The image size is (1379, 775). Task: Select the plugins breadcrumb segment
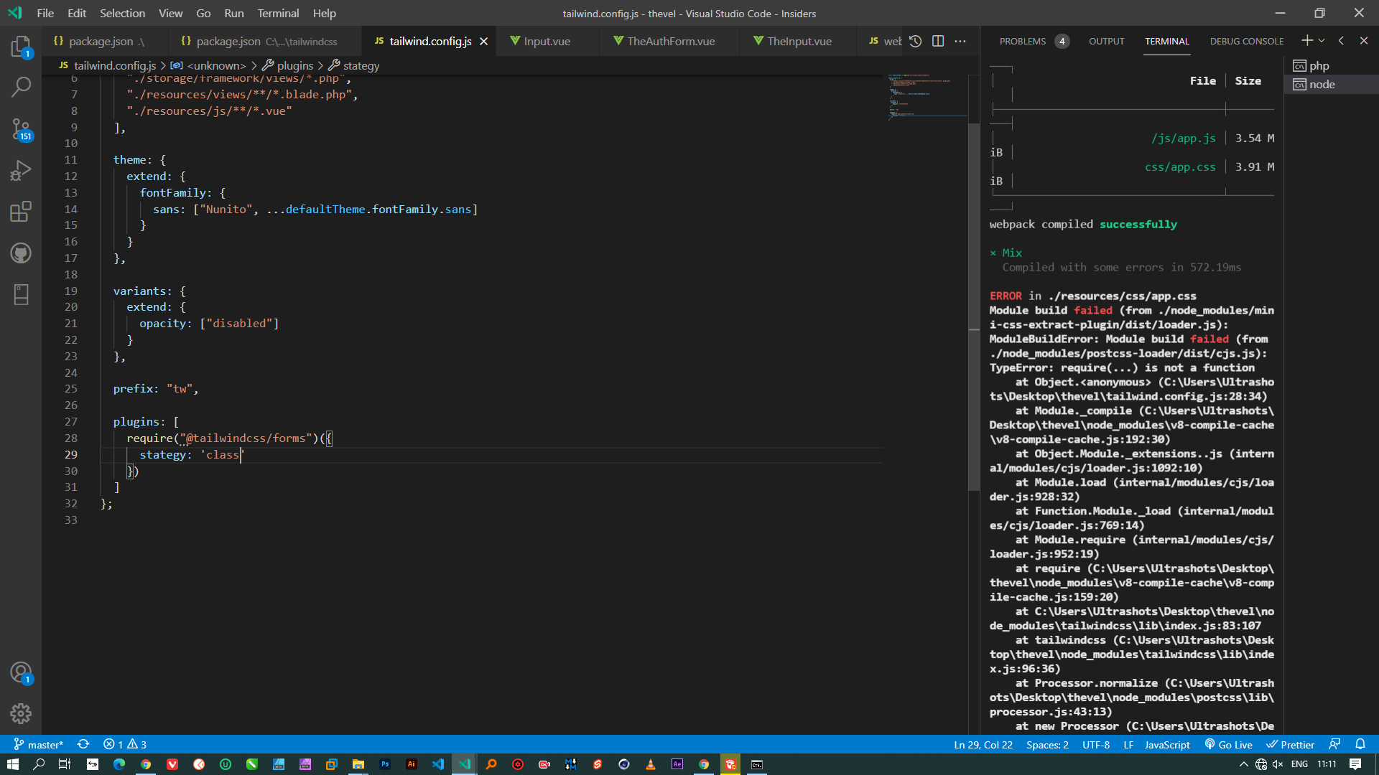pos(288,65)
